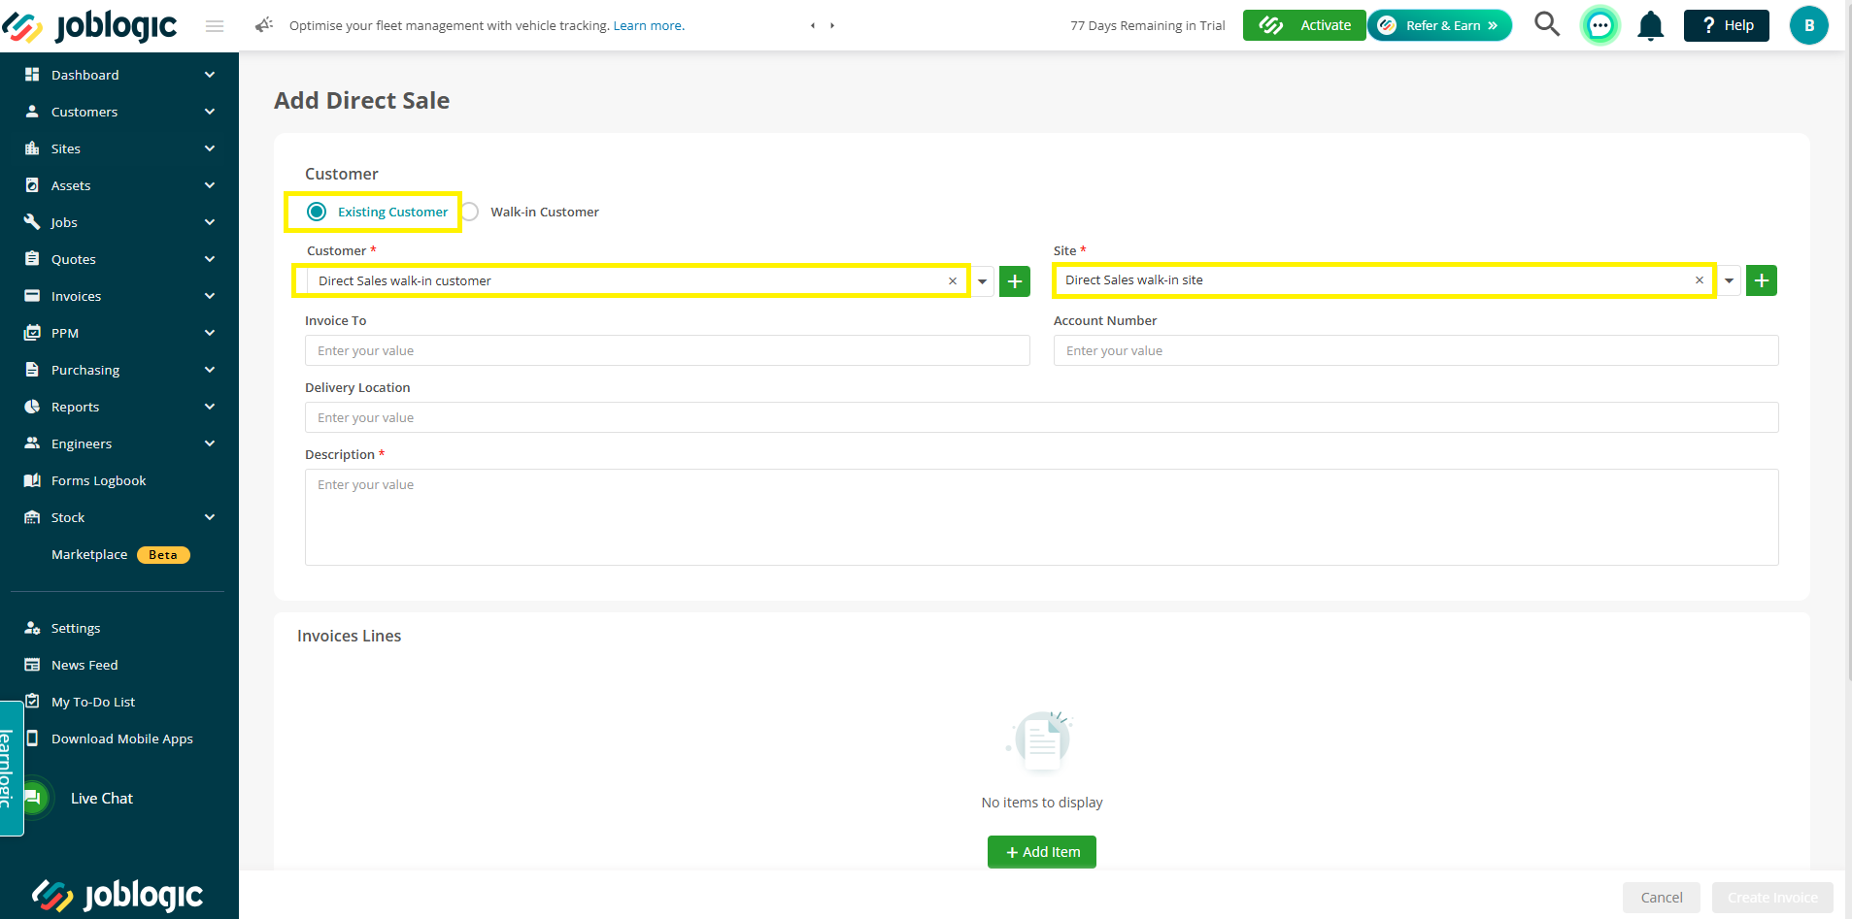Click the green add site plus button

click(x=1762, y=280)
